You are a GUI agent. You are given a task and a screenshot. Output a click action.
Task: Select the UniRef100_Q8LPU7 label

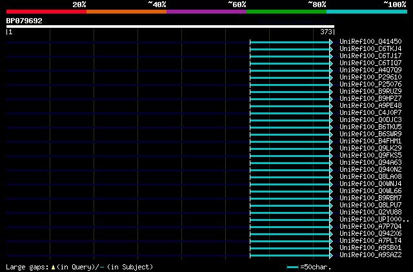point(370,205)
